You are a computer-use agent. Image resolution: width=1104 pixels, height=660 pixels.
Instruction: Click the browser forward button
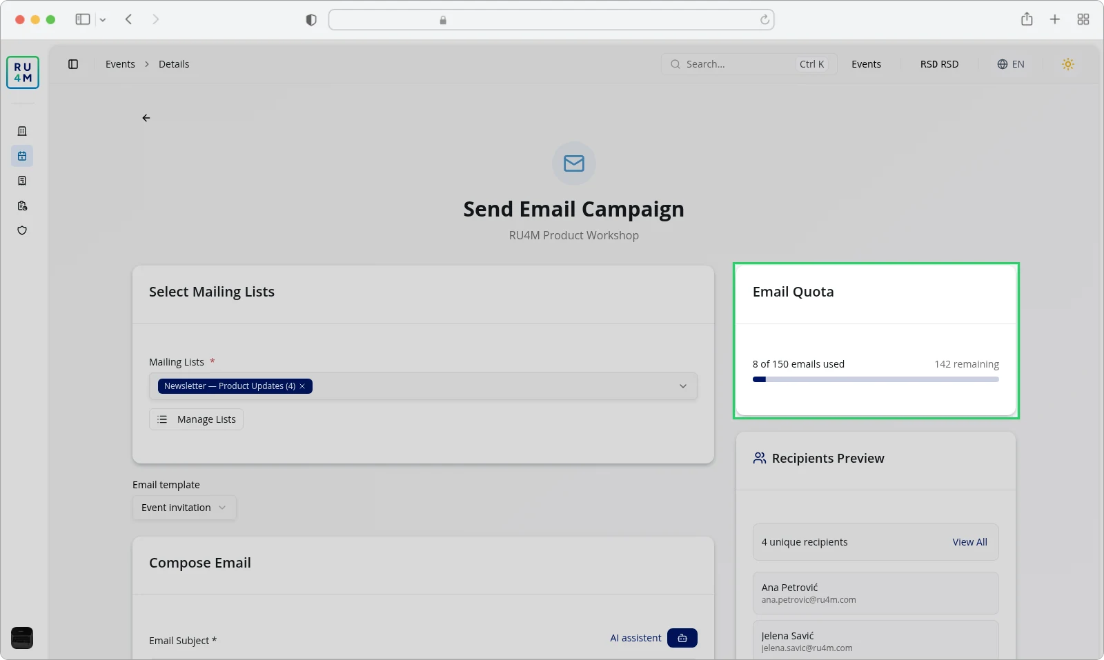(x=155, y=19)
